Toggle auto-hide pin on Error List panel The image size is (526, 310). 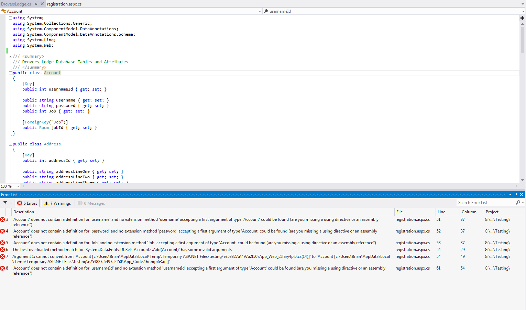516,194
